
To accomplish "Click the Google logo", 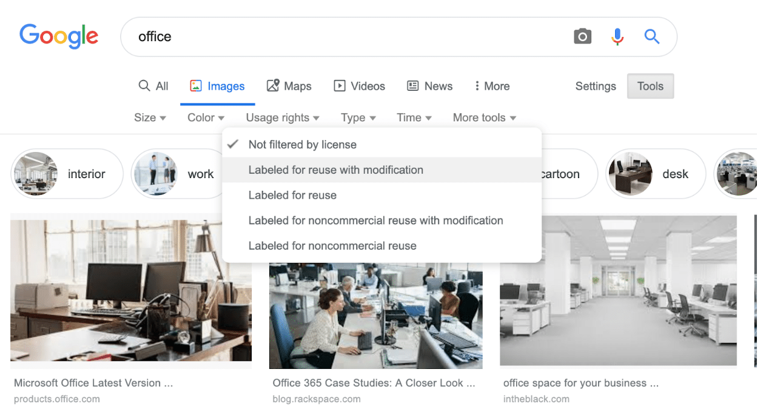I will point(59,36).
